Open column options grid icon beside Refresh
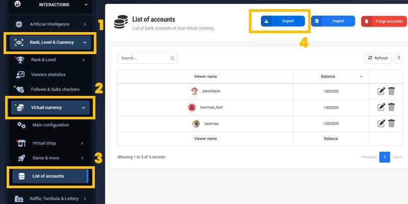408x204 pixels. click(x=399, y=58)
